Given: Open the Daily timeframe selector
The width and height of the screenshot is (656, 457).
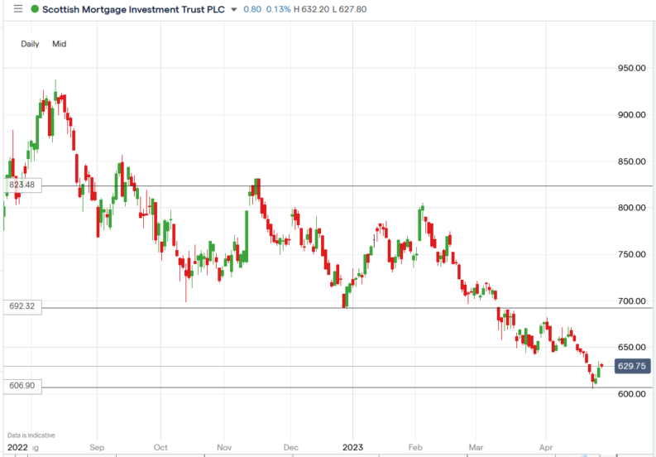Looking at the screenshot, I should 31,44.
